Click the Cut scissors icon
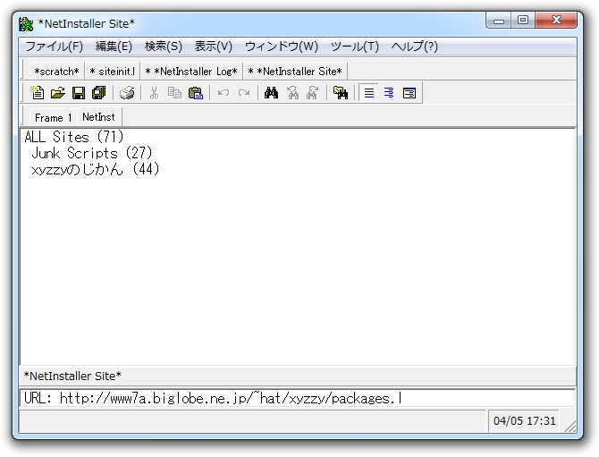The height and width of the screenshot is (457, 599). [x=154, y=93]
